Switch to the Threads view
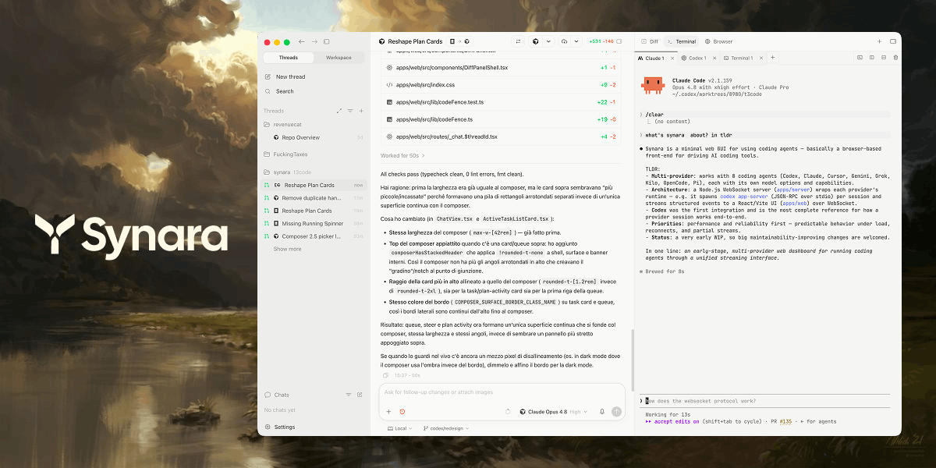 click(x=288, y=58)
